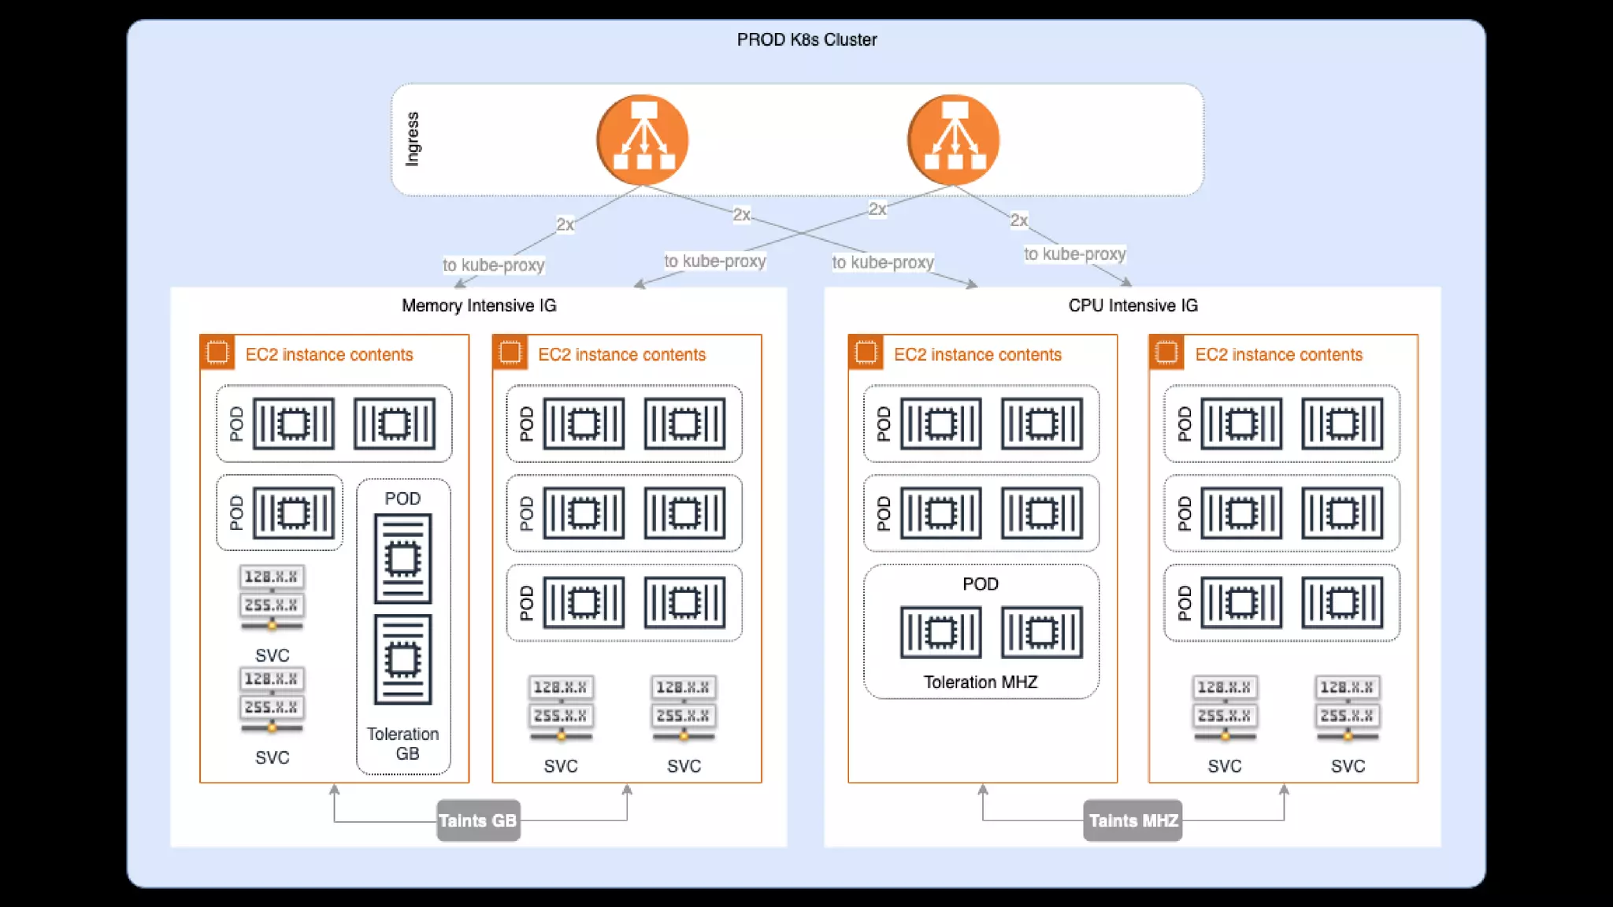Click the first EC2 chip icon in Memory Intensive IG

[217, 353]
